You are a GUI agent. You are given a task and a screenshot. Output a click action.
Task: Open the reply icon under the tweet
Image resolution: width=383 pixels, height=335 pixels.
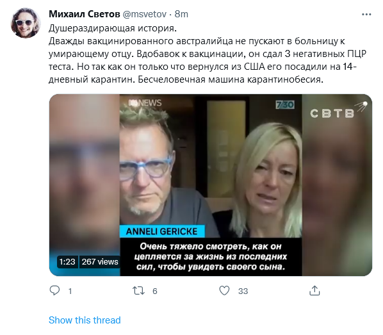[54, 291]
